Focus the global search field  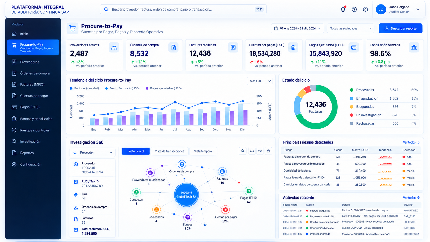click(x=183, y=9)
